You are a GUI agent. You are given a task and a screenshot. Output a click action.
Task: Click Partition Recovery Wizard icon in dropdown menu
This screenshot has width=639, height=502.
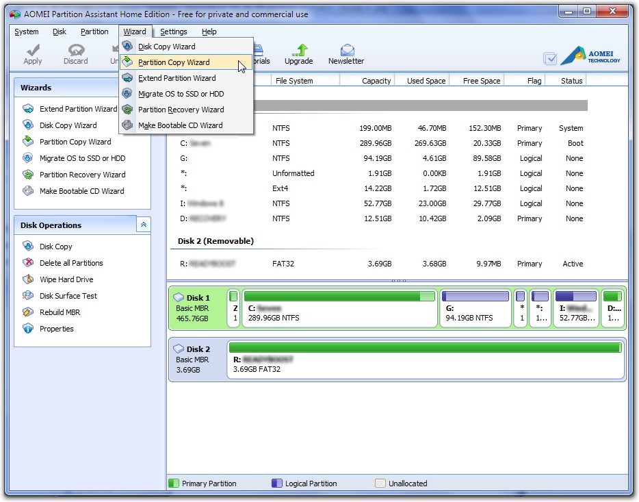click(127, 110)
